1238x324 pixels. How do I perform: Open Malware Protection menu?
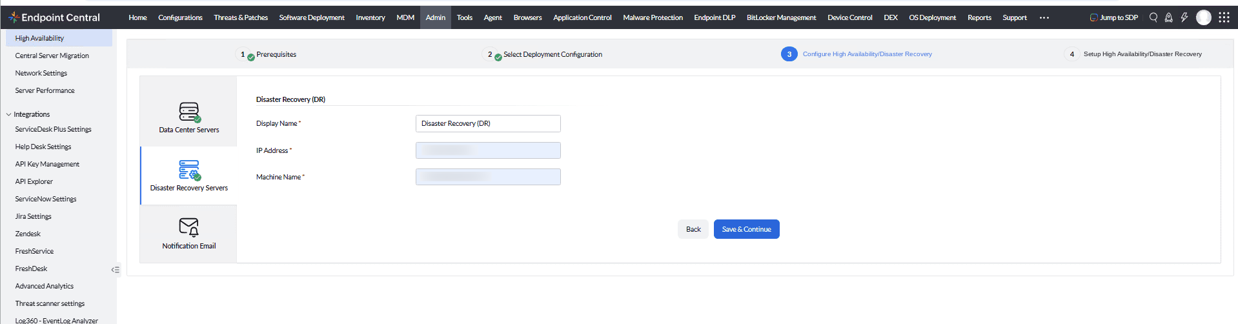653,17
